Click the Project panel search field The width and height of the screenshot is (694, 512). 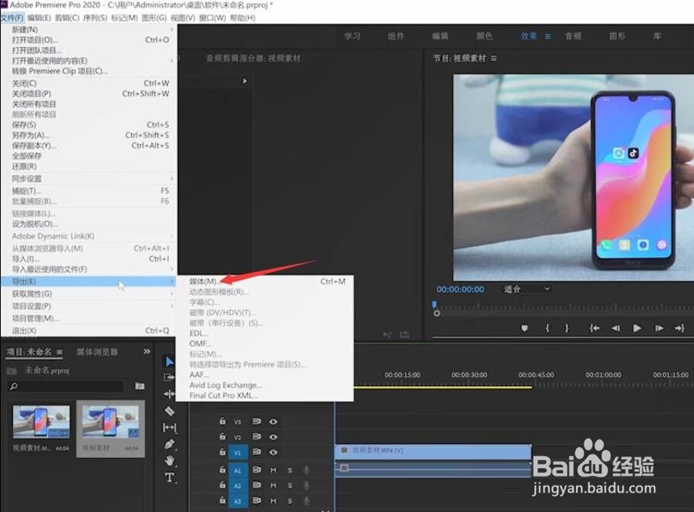66,386
